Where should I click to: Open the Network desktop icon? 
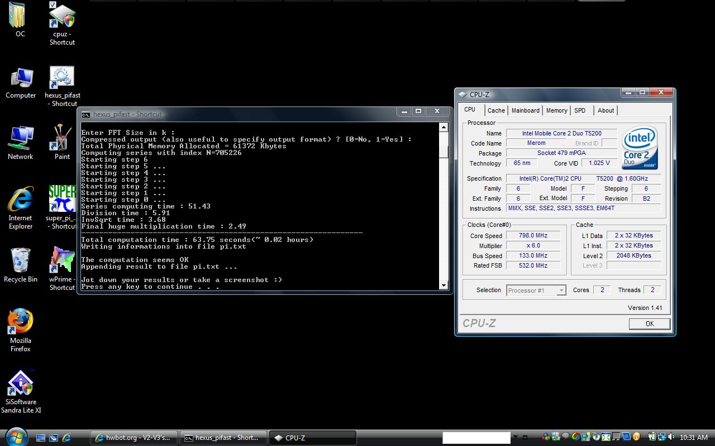(x=21, y=143)
